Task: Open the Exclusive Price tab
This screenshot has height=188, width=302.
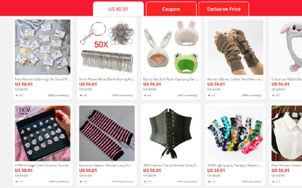Action: [x=224, y=9]
